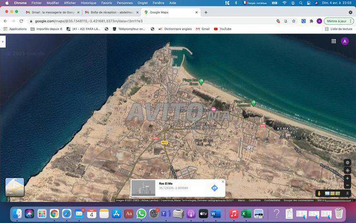
Task: Open the Wi-Fi status menu
Action: click(x=284, y=3)
